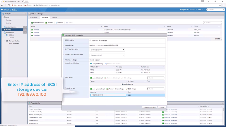226x127 pixels.
Task: Open the CHAP authentication dropdown
Action: 107,50
